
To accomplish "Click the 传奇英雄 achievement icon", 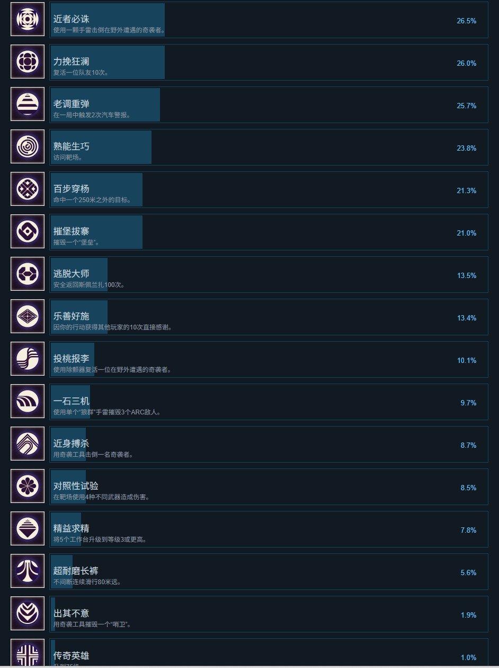I will tap(27, 654).
